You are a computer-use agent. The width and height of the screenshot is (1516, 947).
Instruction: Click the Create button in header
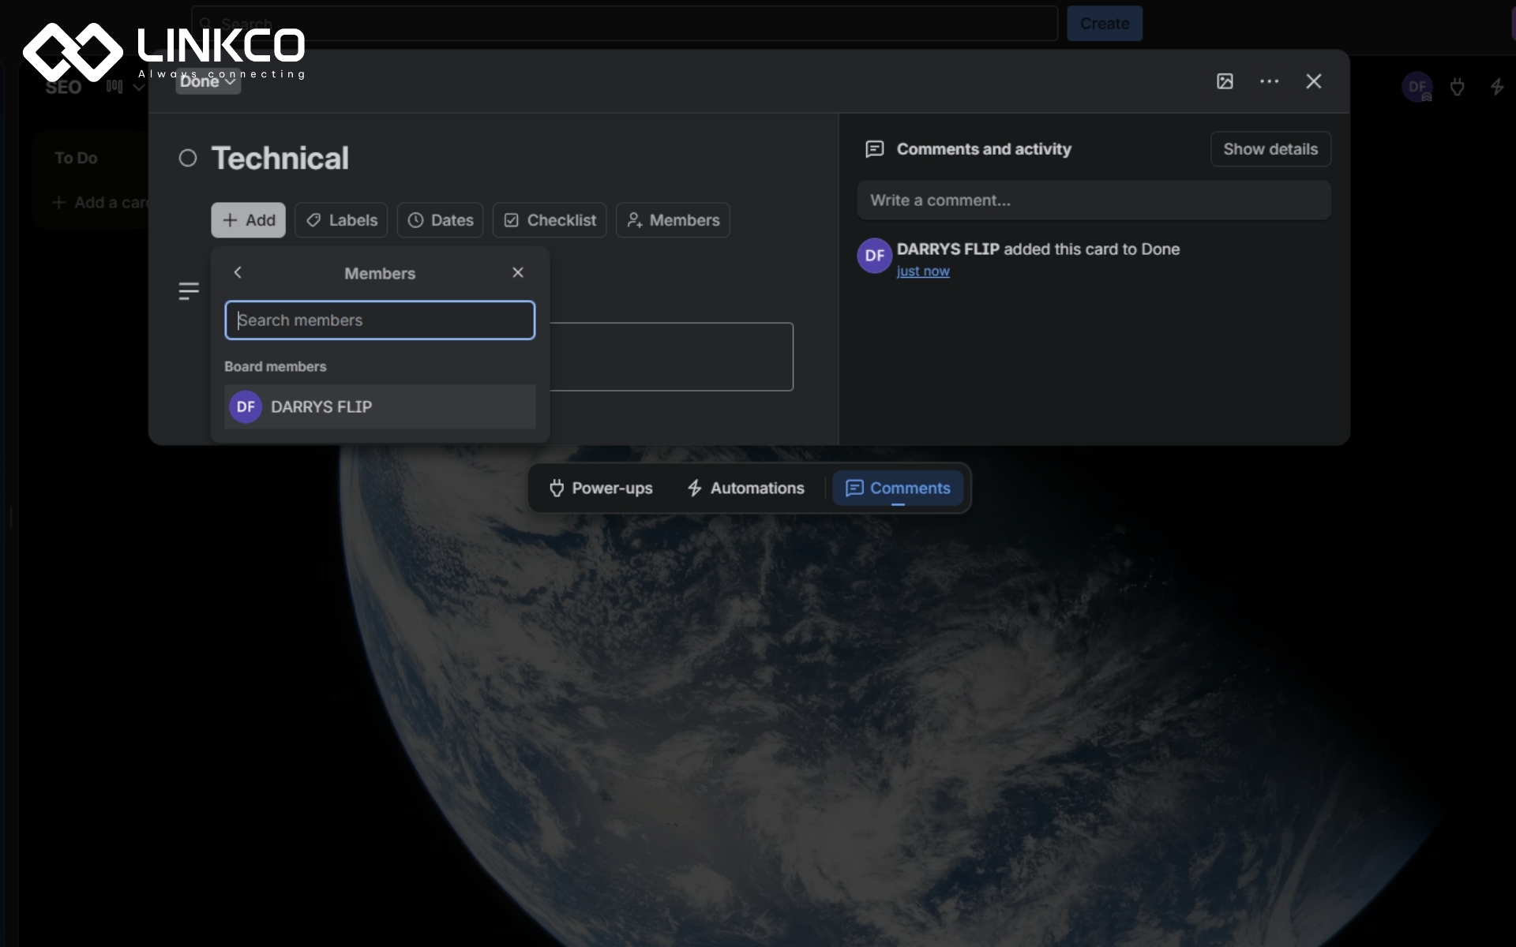(x=1105, y=24)
